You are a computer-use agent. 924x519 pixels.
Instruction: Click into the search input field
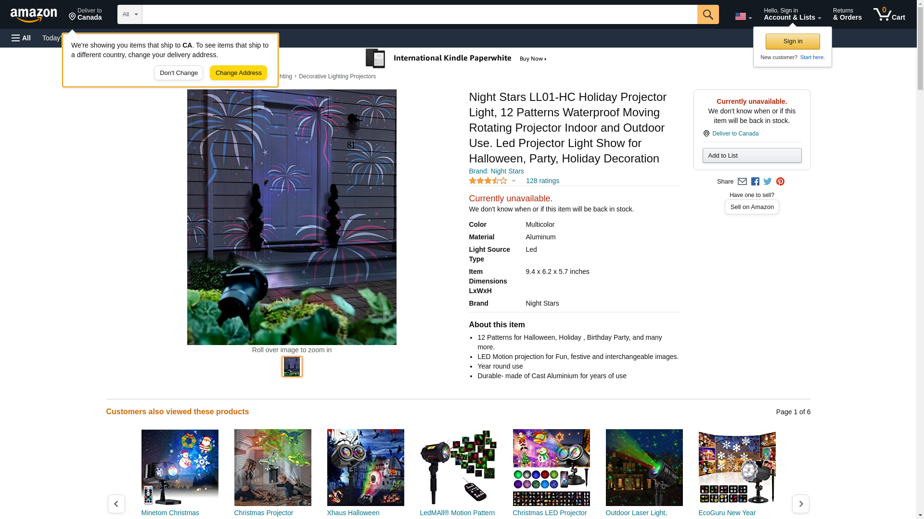[x=419, y=14]
